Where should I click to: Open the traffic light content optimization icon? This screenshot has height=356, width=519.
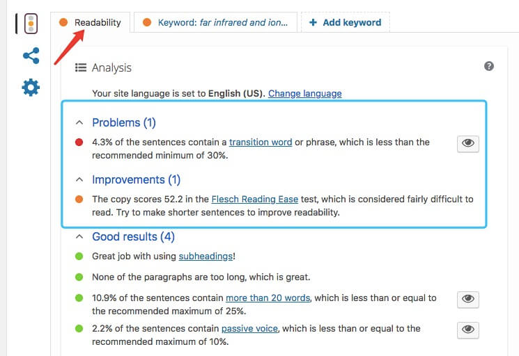31,24
